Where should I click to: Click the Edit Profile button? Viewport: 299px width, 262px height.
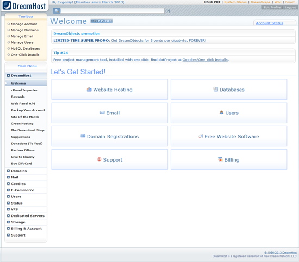tap(272, 7)
